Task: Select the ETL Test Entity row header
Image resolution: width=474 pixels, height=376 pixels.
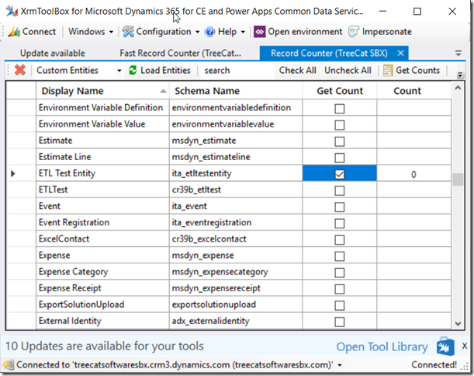Action: pyautogui.click(x=21, y=173)
